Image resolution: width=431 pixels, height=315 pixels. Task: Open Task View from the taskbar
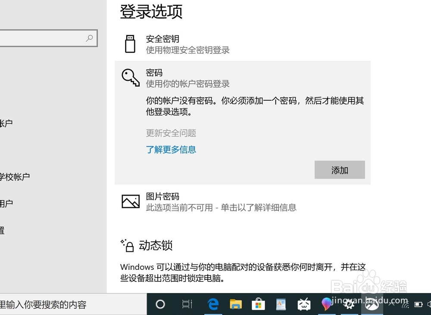tap(187, 304)
